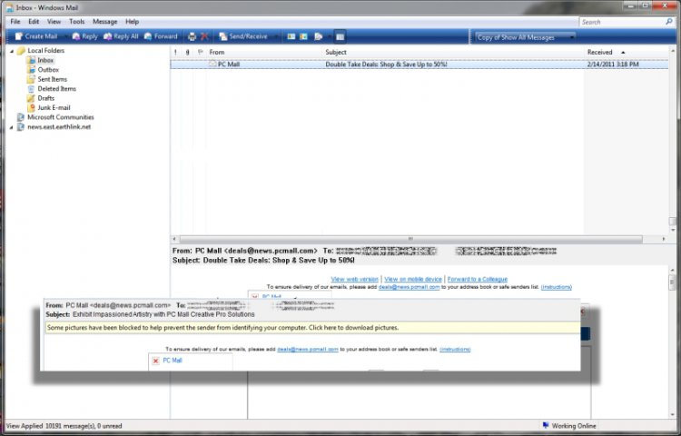Open Contacts from the toolbar icon
The image size is (681, 436).
coord(291,37)
